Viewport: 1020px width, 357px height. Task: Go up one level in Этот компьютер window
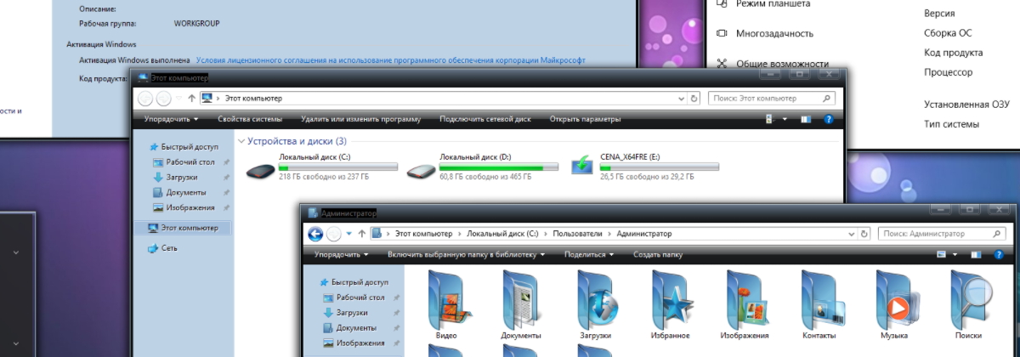click(x=192, y=99)
